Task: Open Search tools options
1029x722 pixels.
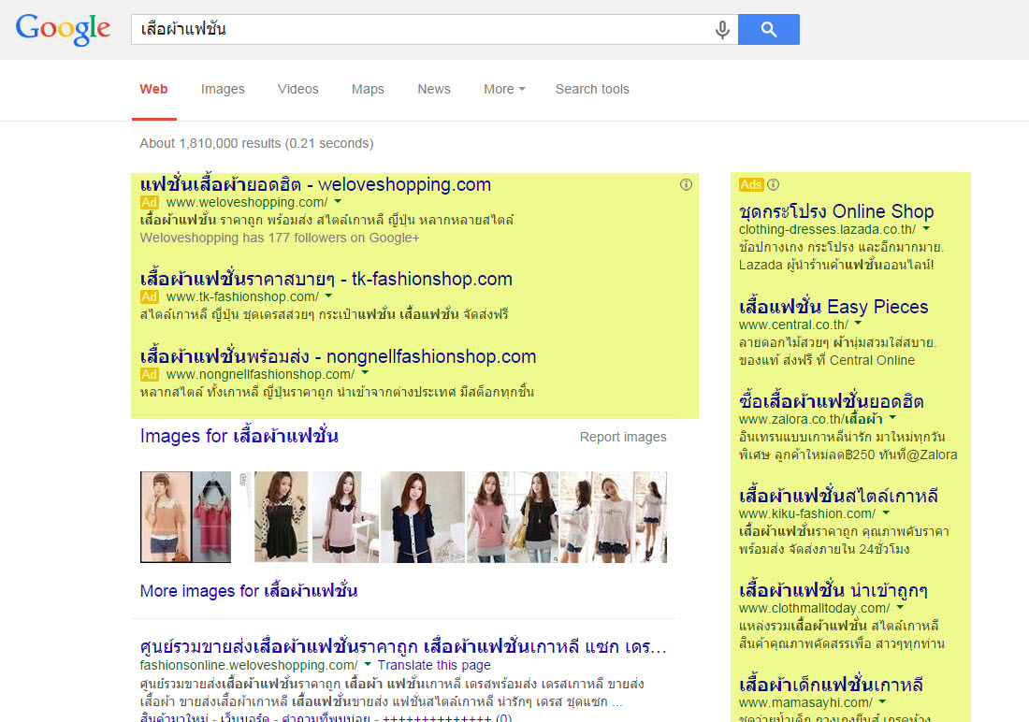Action: point(592,90)
